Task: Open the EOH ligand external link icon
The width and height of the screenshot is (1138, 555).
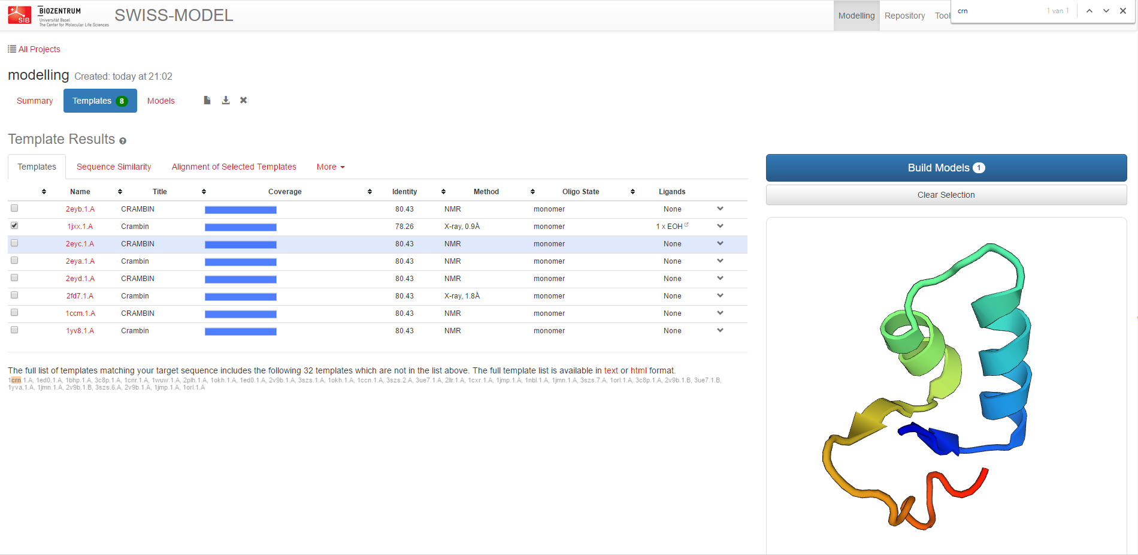Action: (686, 225)
